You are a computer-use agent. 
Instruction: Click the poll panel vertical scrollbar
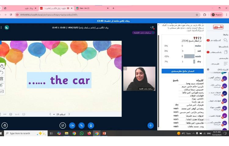tap(158, 82)
